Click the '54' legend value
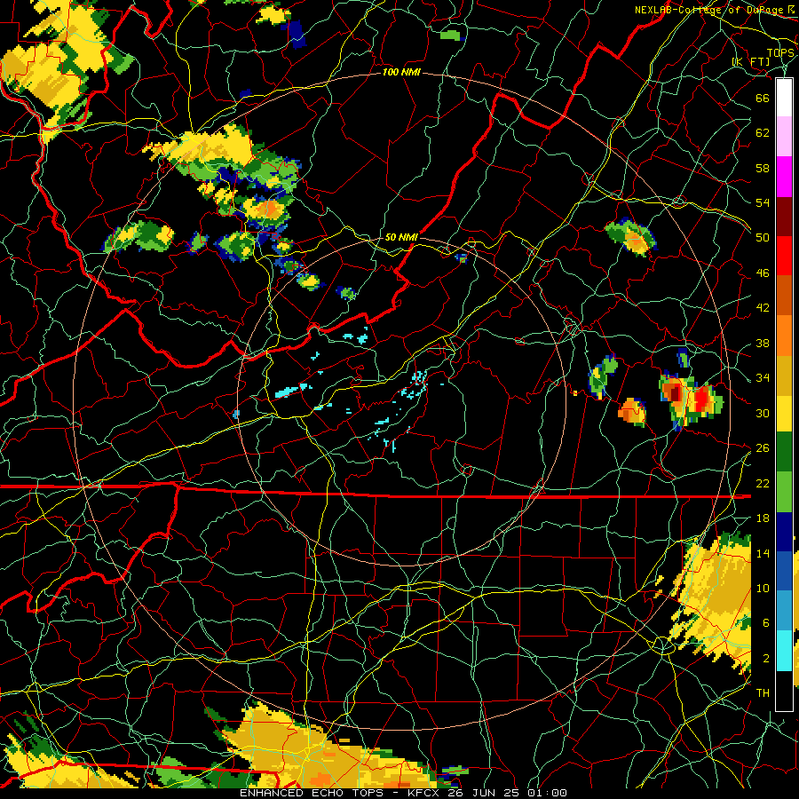The height and width of the screenshot is (799, 799). (763, 202)
